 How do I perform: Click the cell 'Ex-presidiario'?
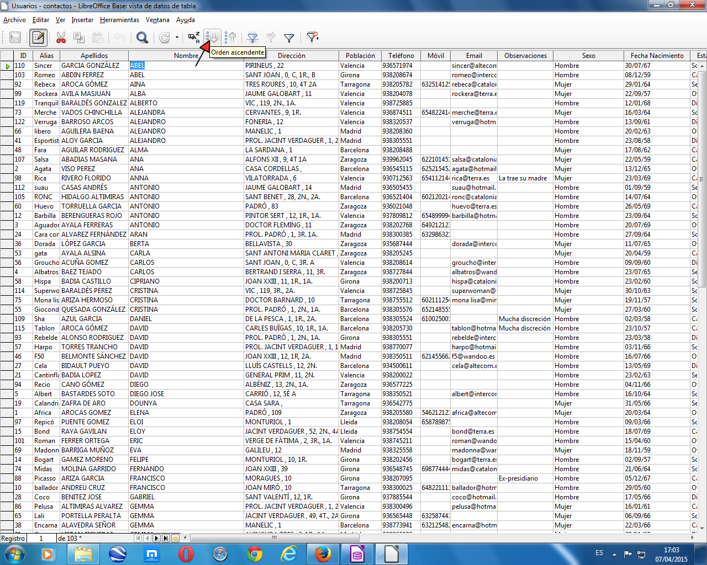click(x=525, y=478)
